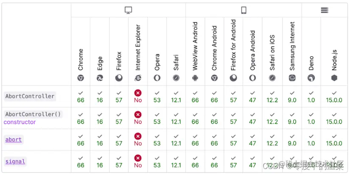Click the mobile platform icon
350x174 pixels.
[244, 10]
